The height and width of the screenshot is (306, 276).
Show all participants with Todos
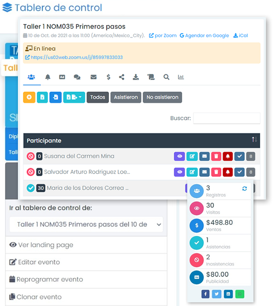(98, 97)
